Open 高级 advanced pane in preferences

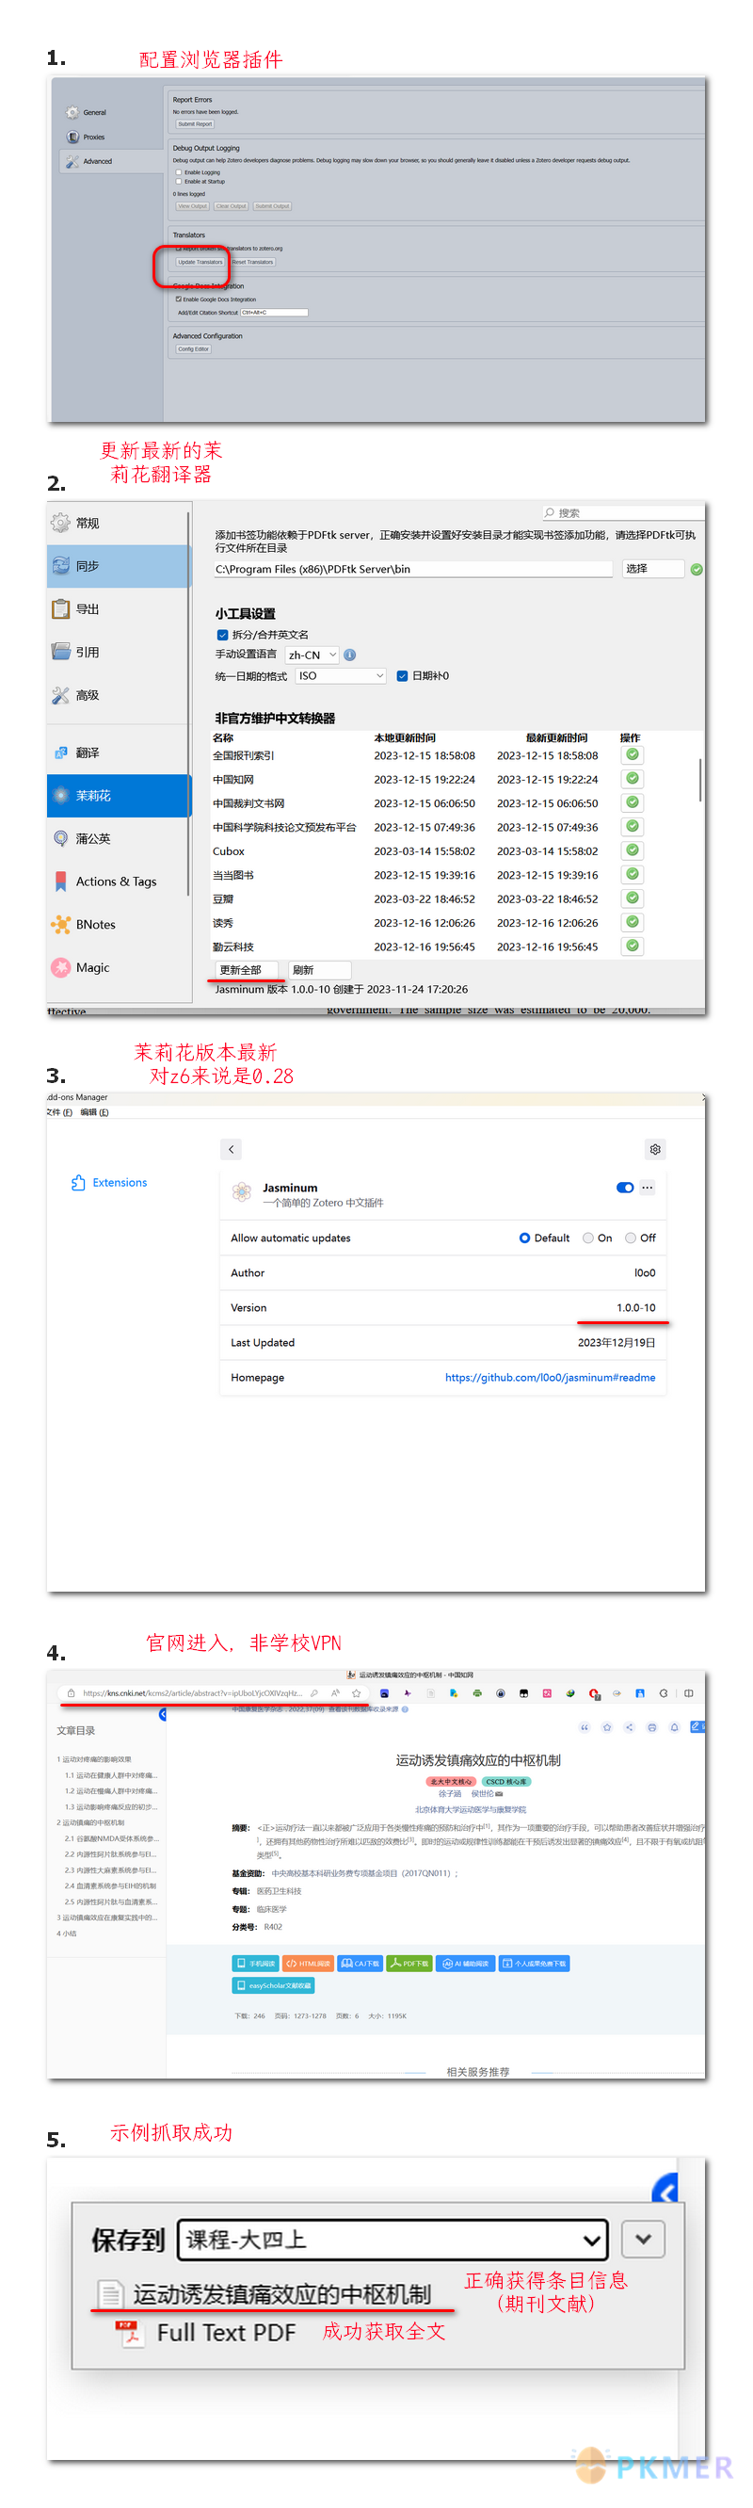pyautogui.click(x=117, y=694)
